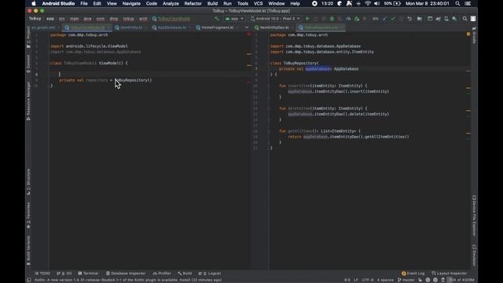Click the volume icon in macOS menu bar
Image resolution: width=503 pixels, height=283 pixels.
coord(377,3)
